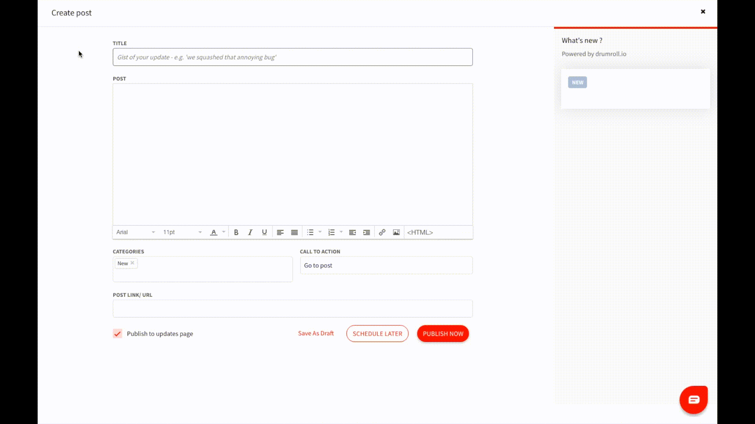
Task: Increase indent of the paragraph
Action: point(366,232)
